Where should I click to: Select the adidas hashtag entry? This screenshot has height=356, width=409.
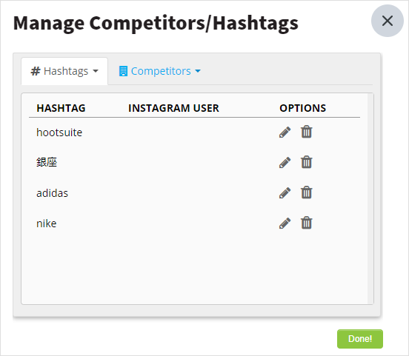pyautogui.click(x=52, y=193)
